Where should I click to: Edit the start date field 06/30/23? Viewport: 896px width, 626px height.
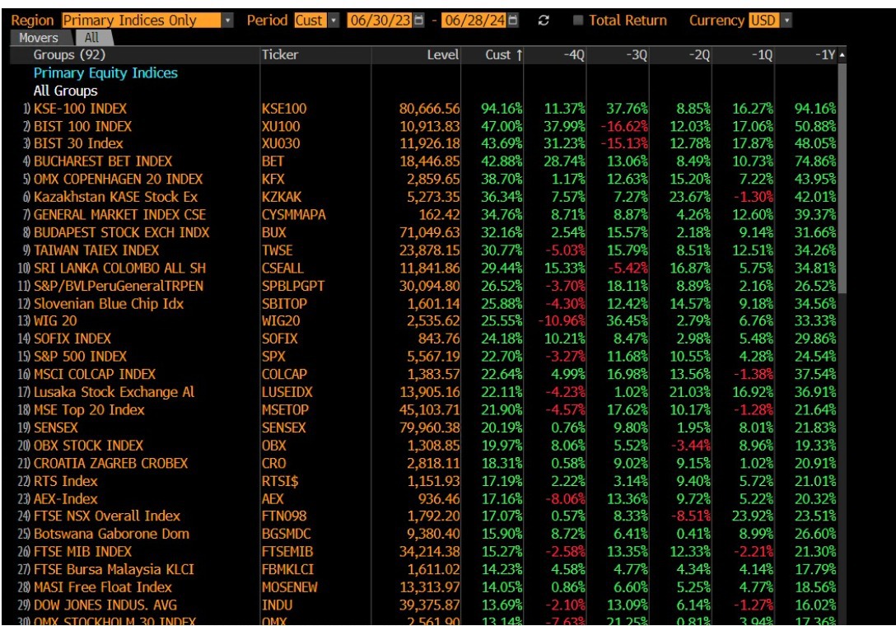[x=380, y=21]
